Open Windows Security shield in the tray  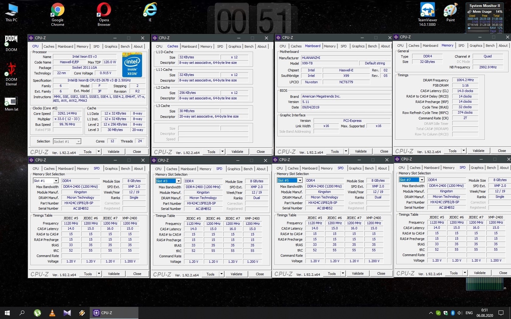coord(446,313)
